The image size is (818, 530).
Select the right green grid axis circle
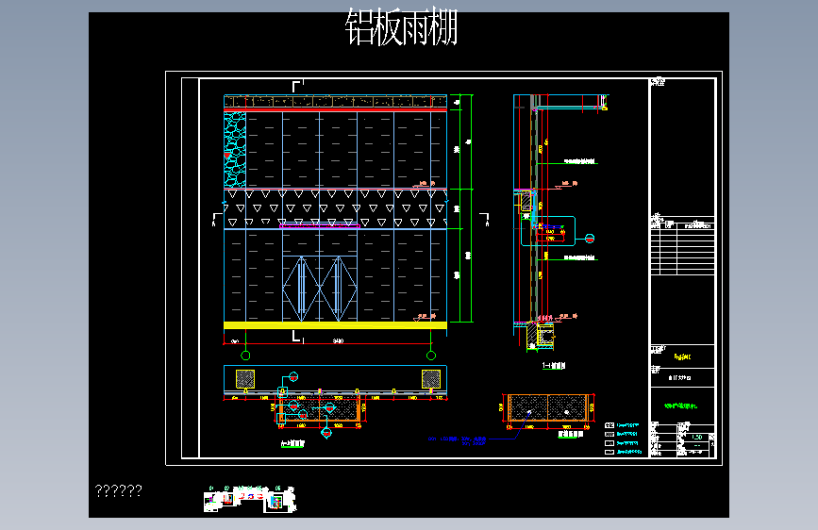[x=431, y=356]
